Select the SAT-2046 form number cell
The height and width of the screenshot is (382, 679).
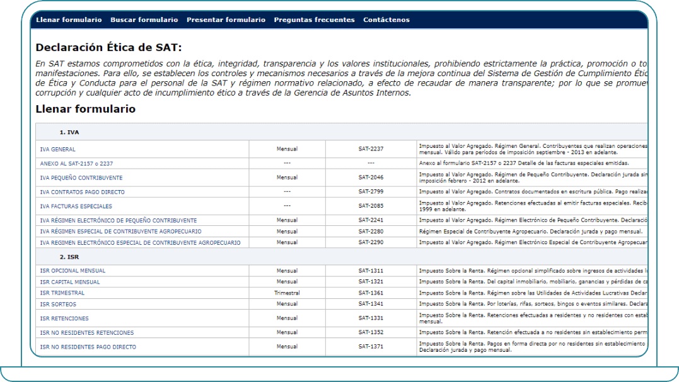coord(371,177)
